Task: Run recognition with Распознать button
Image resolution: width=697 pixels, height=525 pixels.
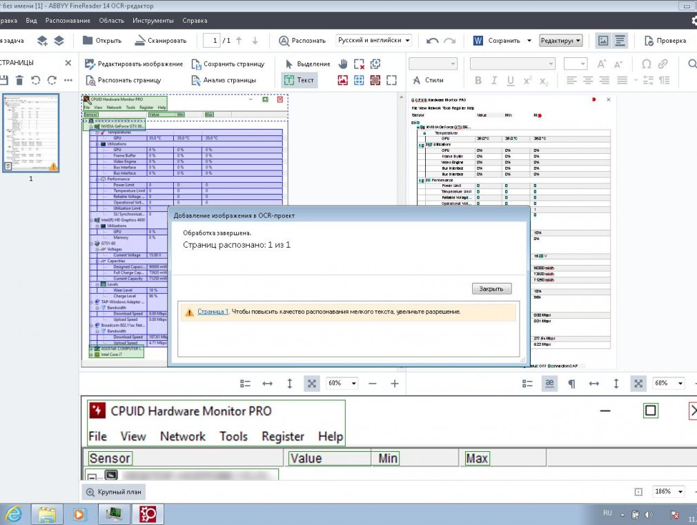Action: click(x=302, y=41)
